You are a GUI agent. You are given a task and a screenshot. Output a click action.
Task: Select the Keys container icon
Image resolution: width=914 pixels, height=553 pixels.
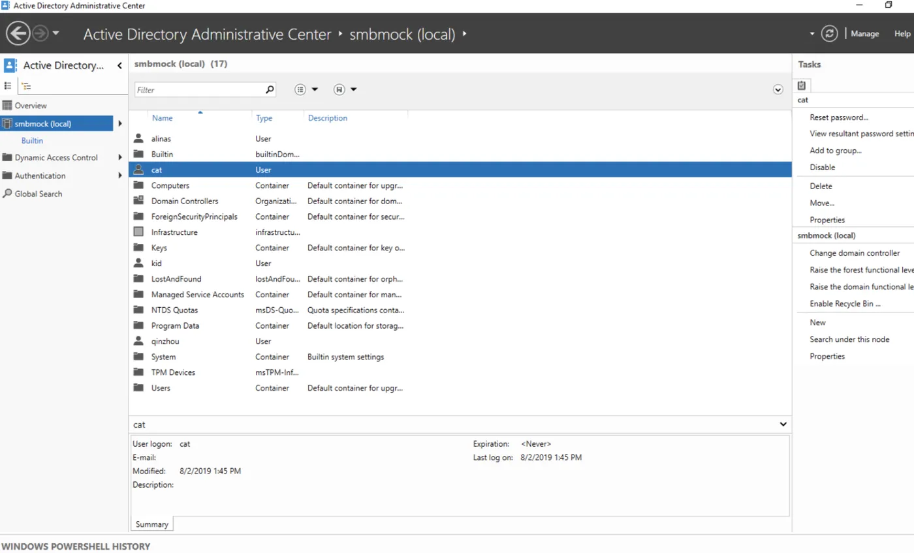[138, 248]
